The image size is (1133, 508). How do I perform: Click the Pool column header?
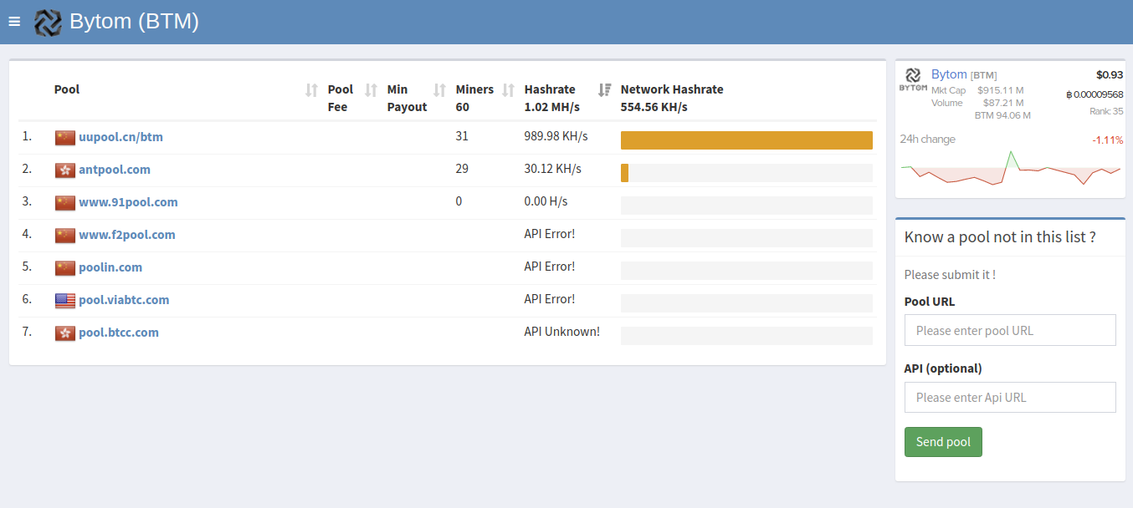[x=67, y=89]
